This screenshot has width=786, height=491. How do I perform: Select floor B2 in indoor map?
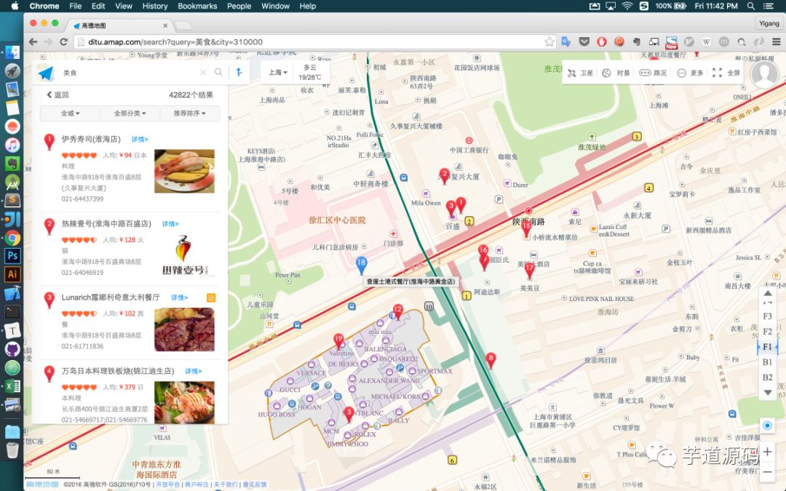click(x=768, y=378)
